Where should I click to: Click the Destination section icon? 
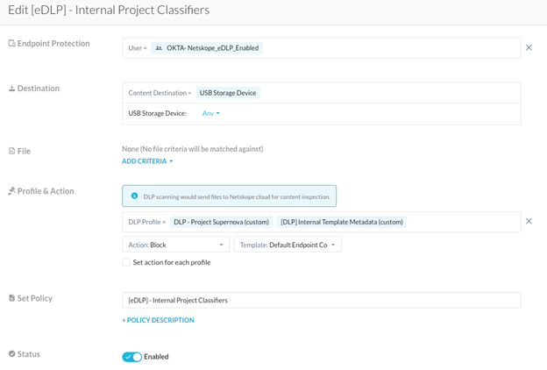tap(12, 89)
